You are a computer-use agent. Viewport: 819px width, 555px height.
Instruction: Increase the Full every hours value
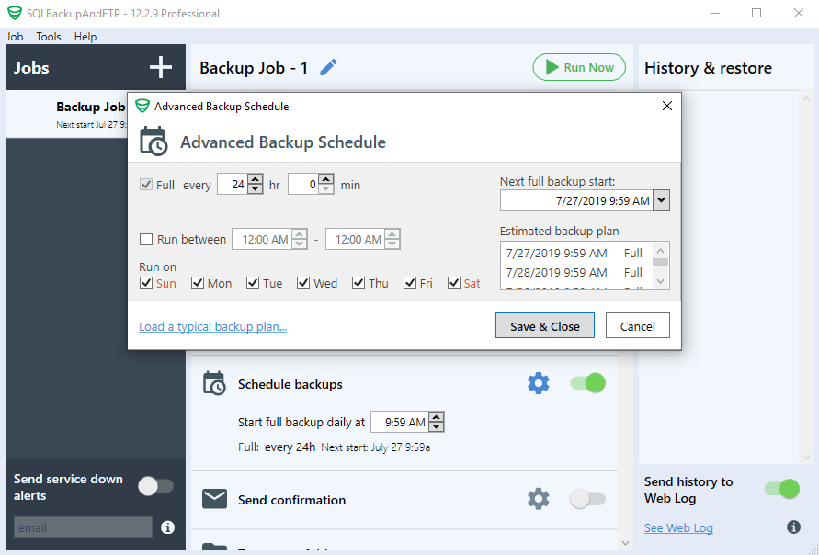coord(255,179)
